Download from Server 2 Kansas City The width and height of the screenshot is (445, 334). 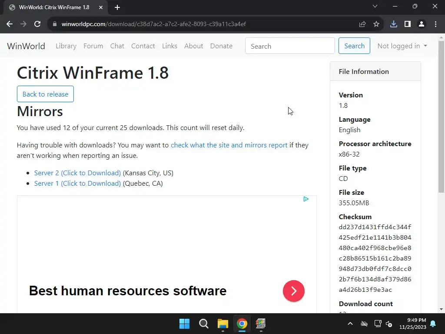click(77, 173)
